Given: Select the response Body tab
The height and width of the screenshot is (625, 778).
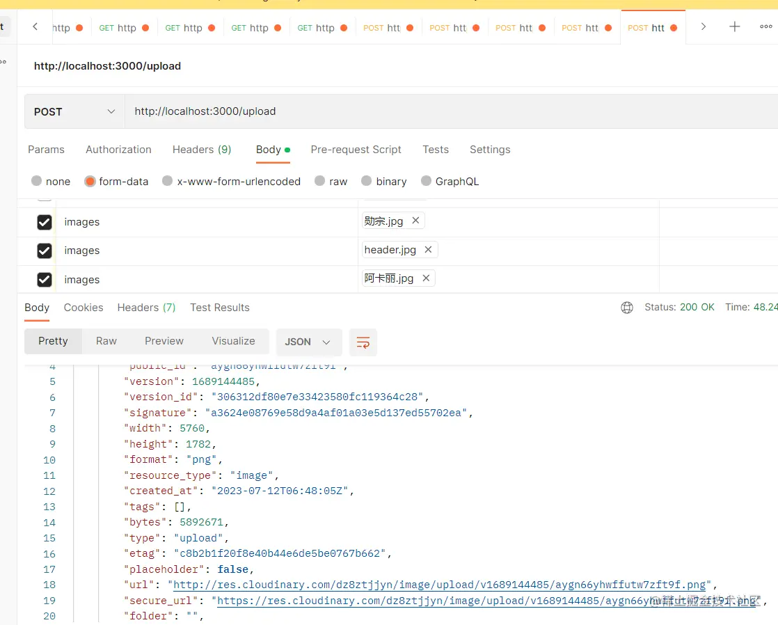Looking at the screenshot, I should point(37,308).
